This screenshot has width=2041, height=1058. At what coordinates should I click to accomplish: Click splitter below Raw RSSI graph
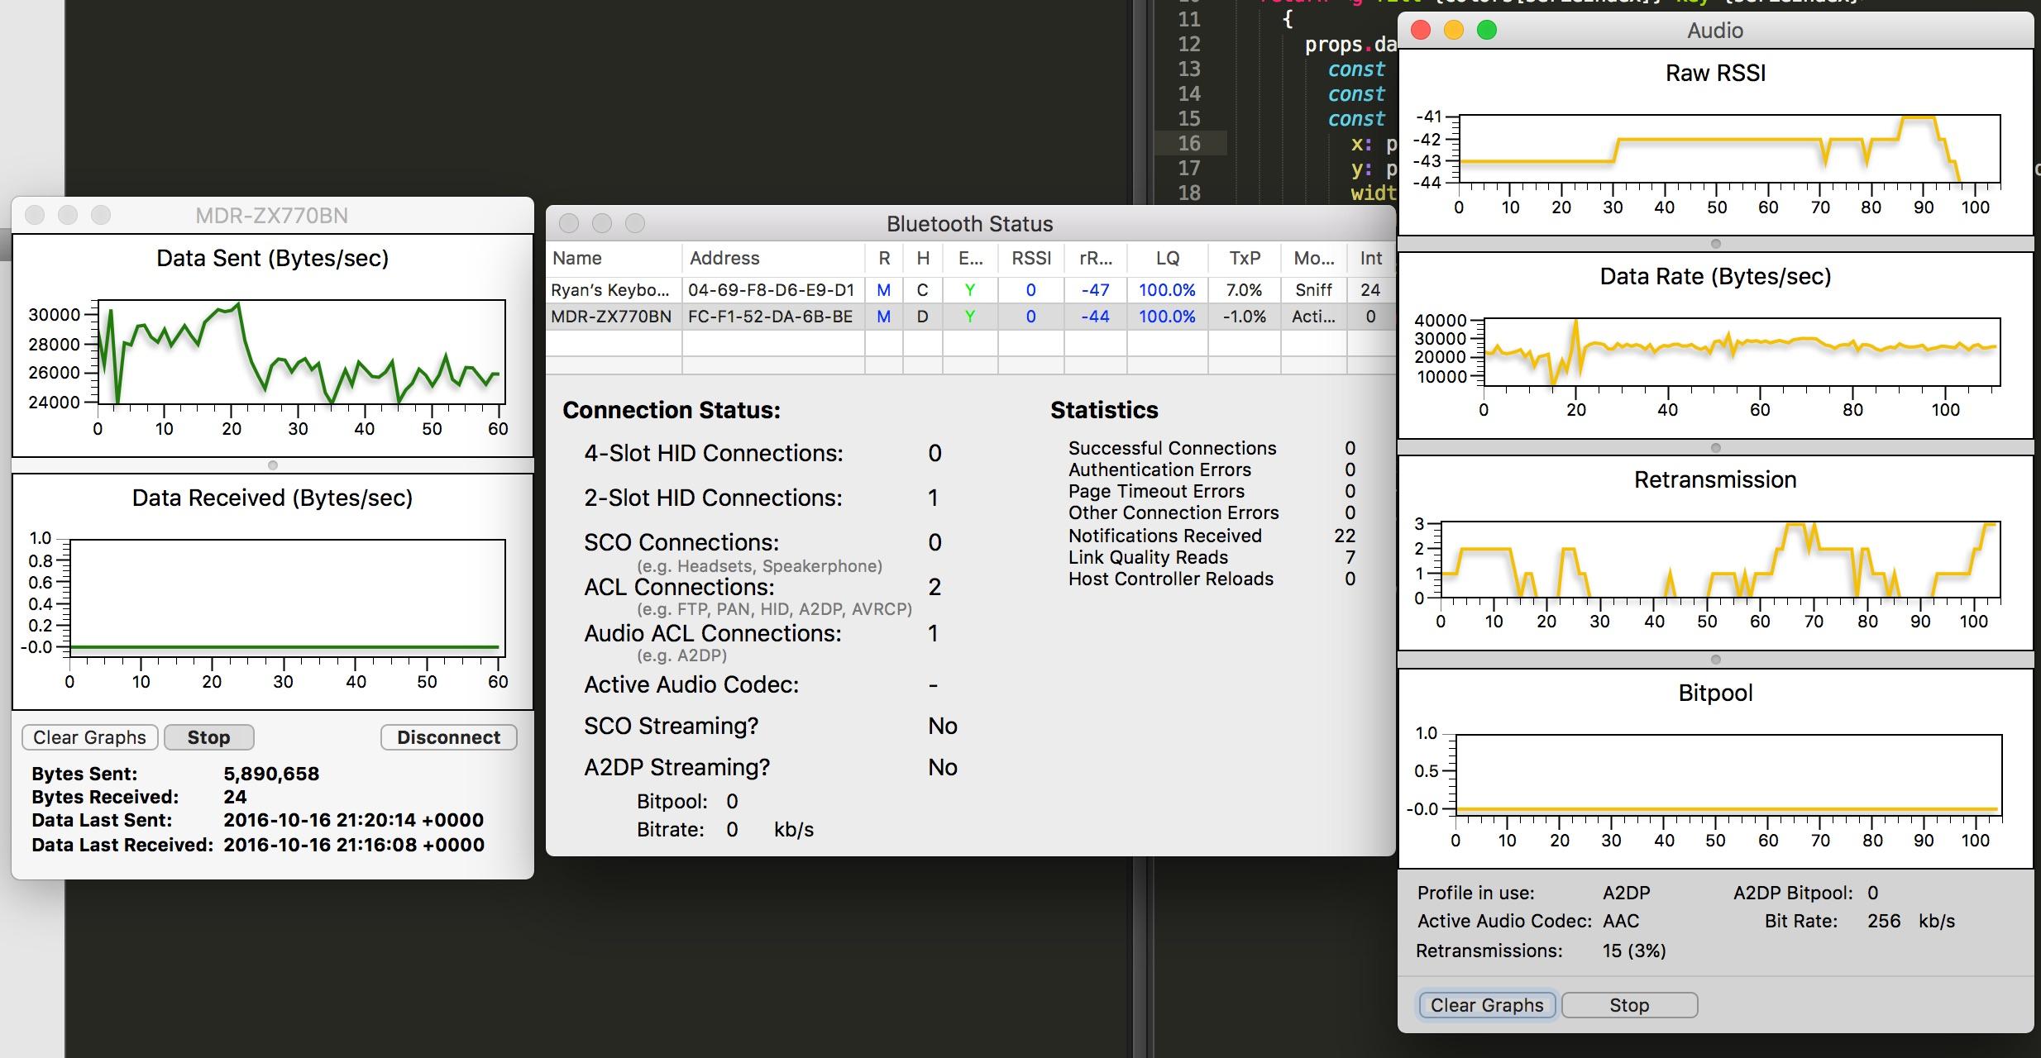pos(1716,244)
